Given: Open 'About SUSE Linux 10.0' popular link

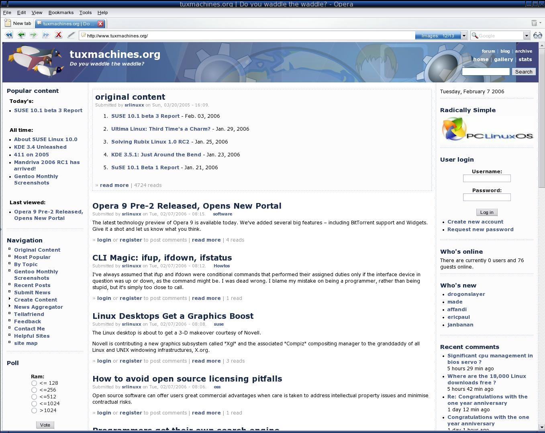Looking at the screenshot, I should pos(46,140).
